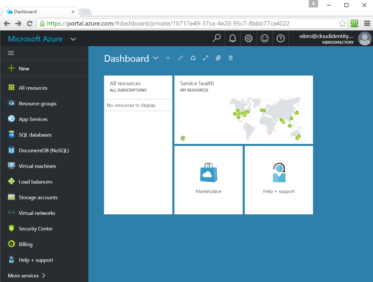Open the portal search magnifier

216,38
